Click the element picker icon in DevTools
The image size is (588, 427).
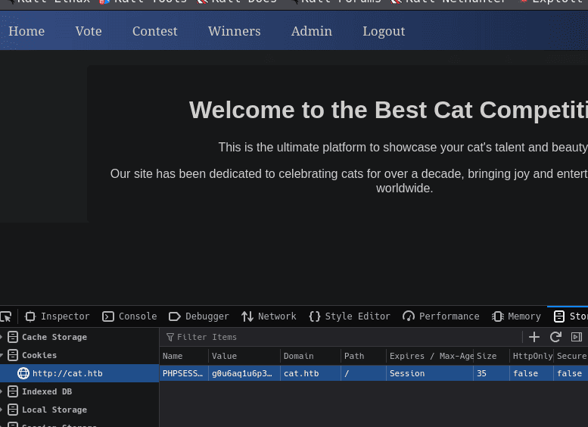click(x=6, y=316)
